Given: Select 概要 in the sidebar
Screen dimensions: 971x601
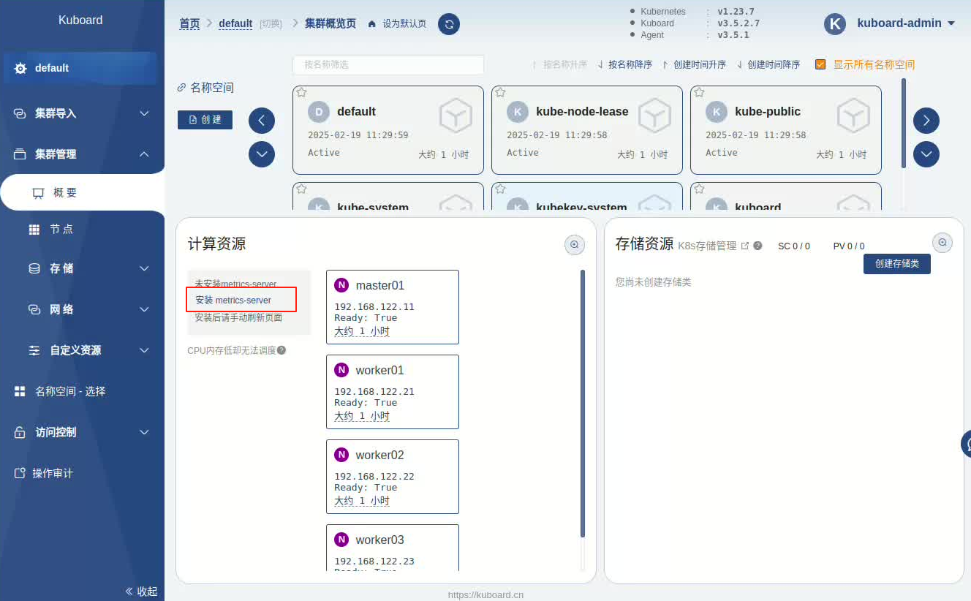Looking at the screenshot, I should point(82,193).
